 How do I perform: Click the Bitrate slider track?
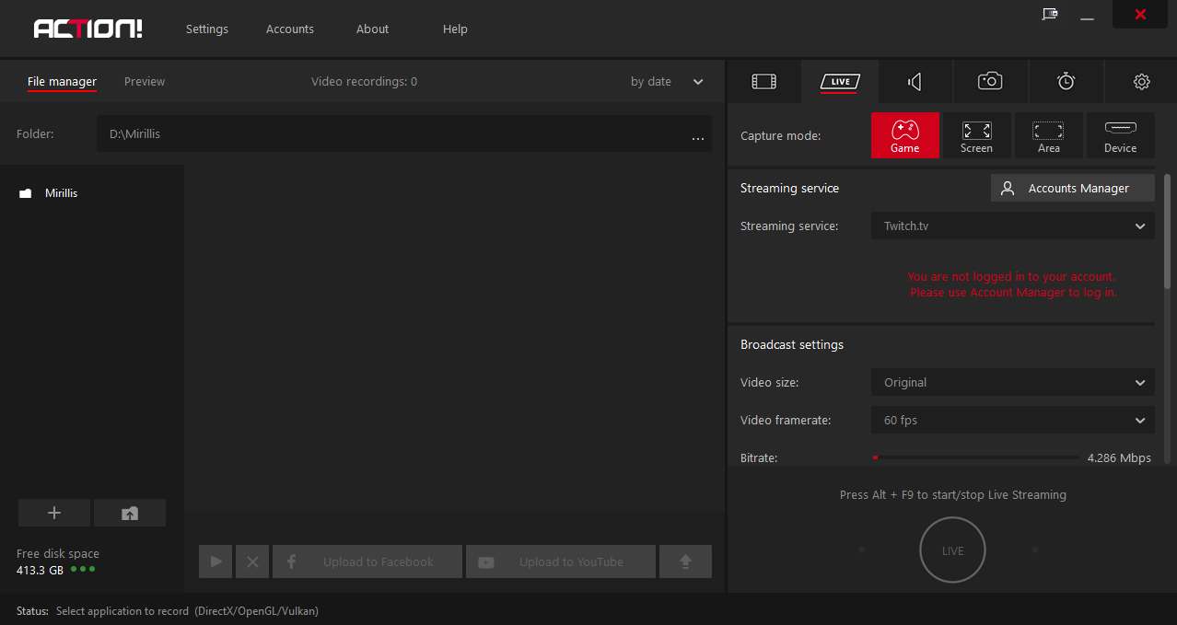[975, 457]
